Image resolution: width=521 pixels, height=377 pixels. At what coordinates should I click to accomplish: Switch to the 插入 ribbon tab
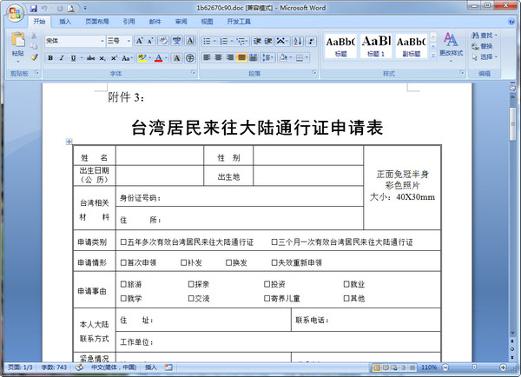65,22
